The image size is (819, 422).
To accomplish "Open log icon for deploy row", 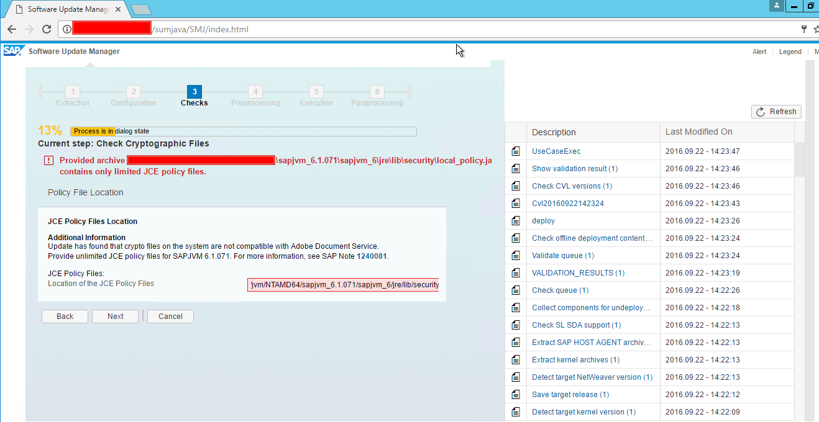I will [x=516, y=221].
